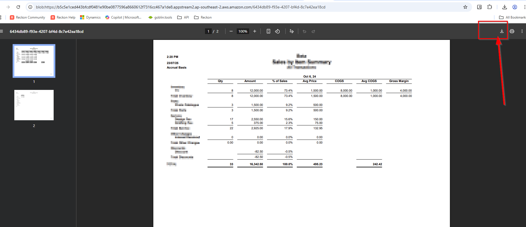This screenshot has height=227, width=526.
Task: Toggle the PDF sidebar menu icon
Action: click(1, 31)
